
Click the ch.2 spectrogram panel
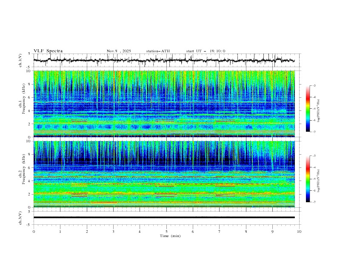(164, 174)
